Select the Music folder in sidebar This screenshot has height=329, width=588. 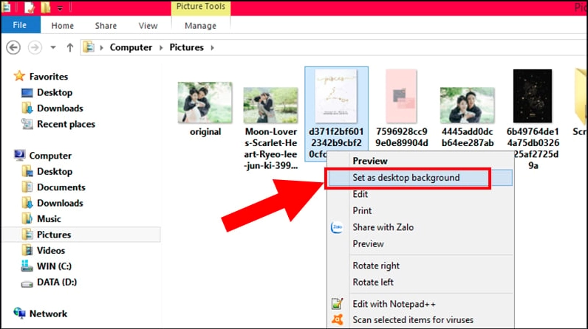[49, 219]
